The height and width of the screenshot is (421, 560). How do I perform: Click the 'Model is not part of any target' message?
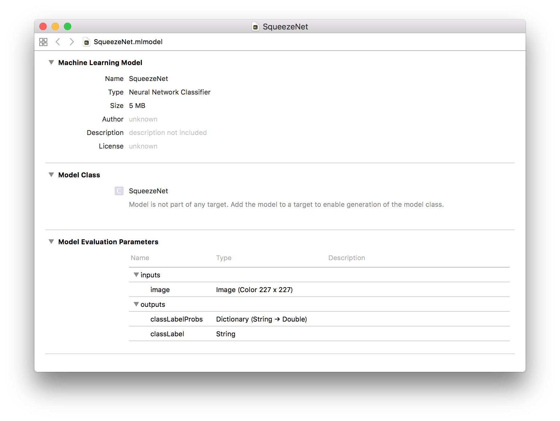[286, 204]
